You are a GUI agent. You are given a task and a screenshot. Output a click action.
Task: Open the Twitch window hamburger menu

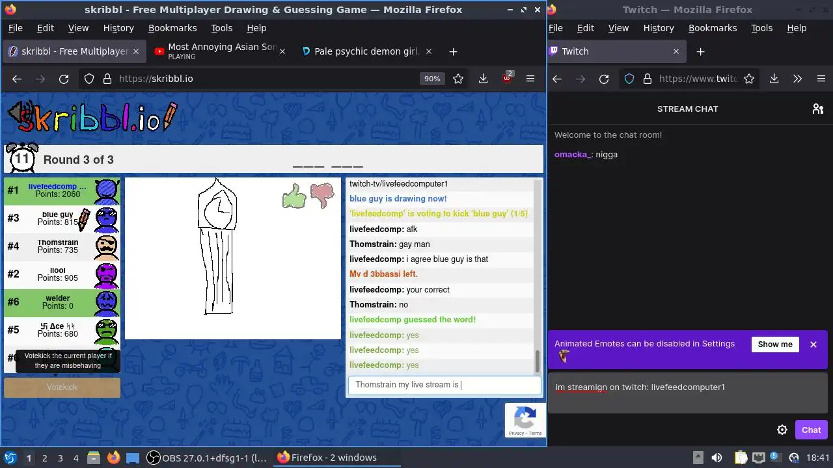(x=821, y=79)
